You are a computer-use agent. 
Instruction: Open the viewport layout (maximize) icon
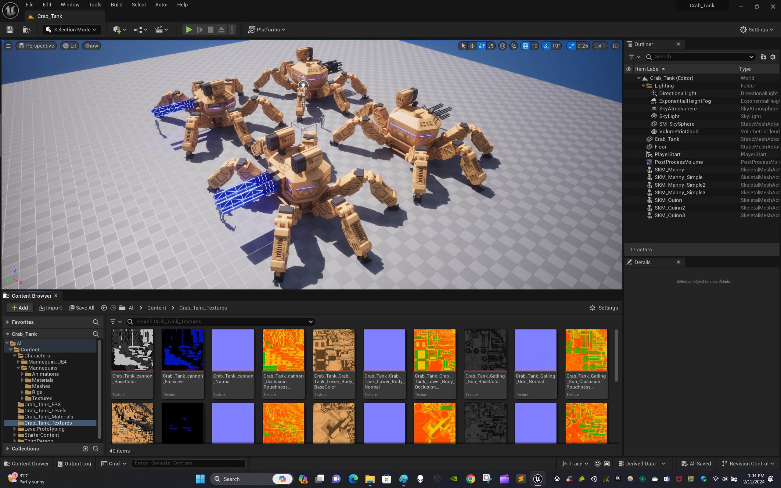point(615,46)
